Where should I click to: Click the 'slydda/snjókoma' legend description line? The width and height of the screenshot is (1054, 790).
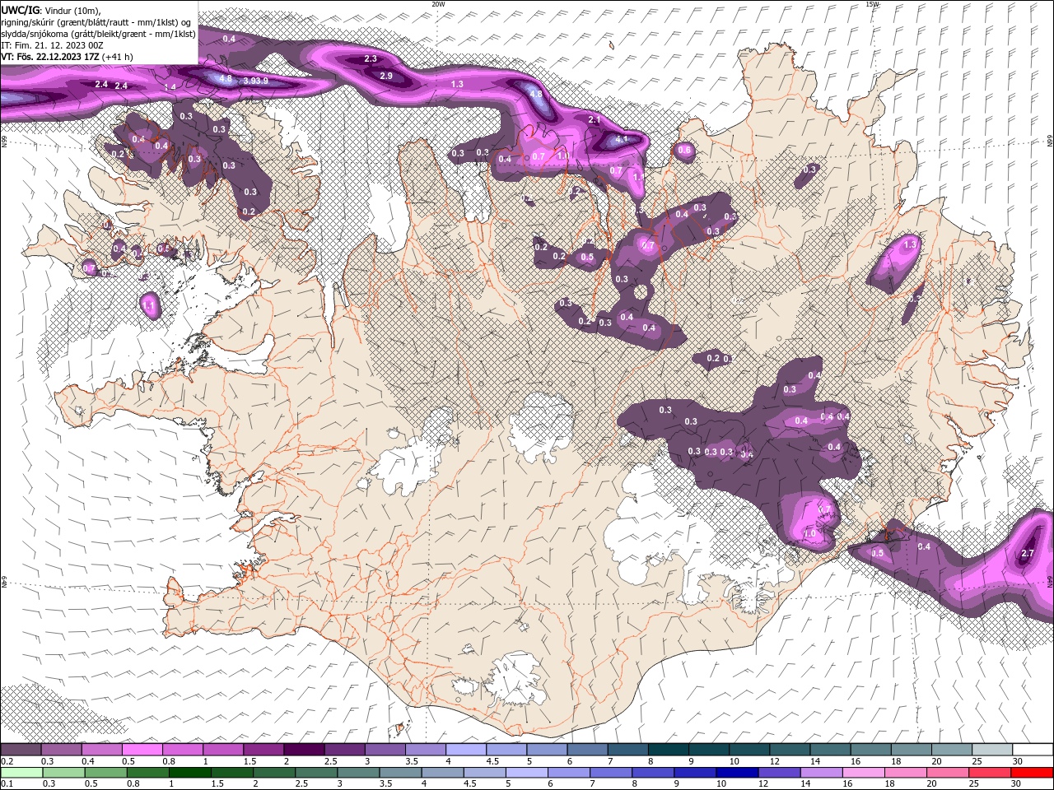(x=99, y=34)
